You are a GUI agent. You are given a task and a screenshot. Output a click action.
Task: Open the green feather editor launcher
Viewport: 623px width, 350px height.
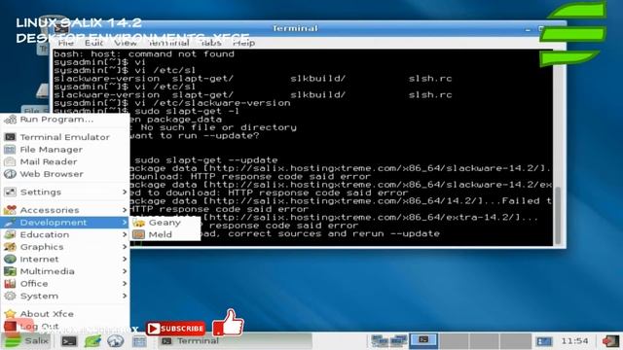click(x=92, y=341)
